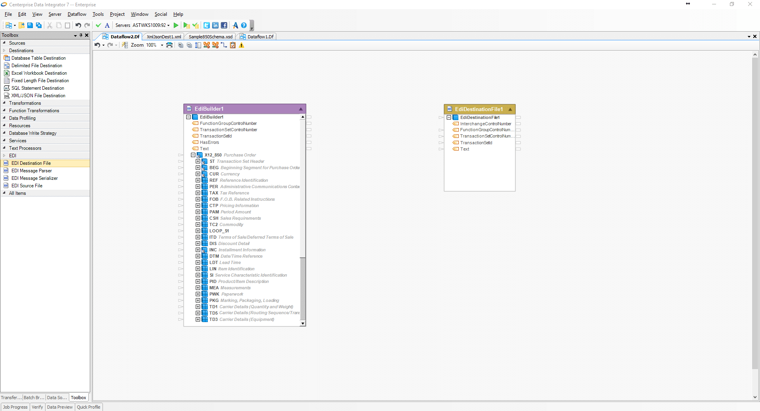Expand the BEG Beginning Segment node
This screenshot has height=411, width=760.
tap(198, 168)
